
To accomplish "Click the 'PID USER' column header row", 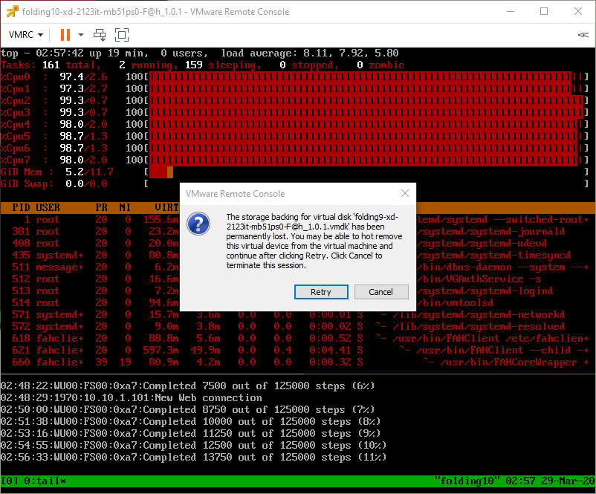I will [x=298, y=207].
